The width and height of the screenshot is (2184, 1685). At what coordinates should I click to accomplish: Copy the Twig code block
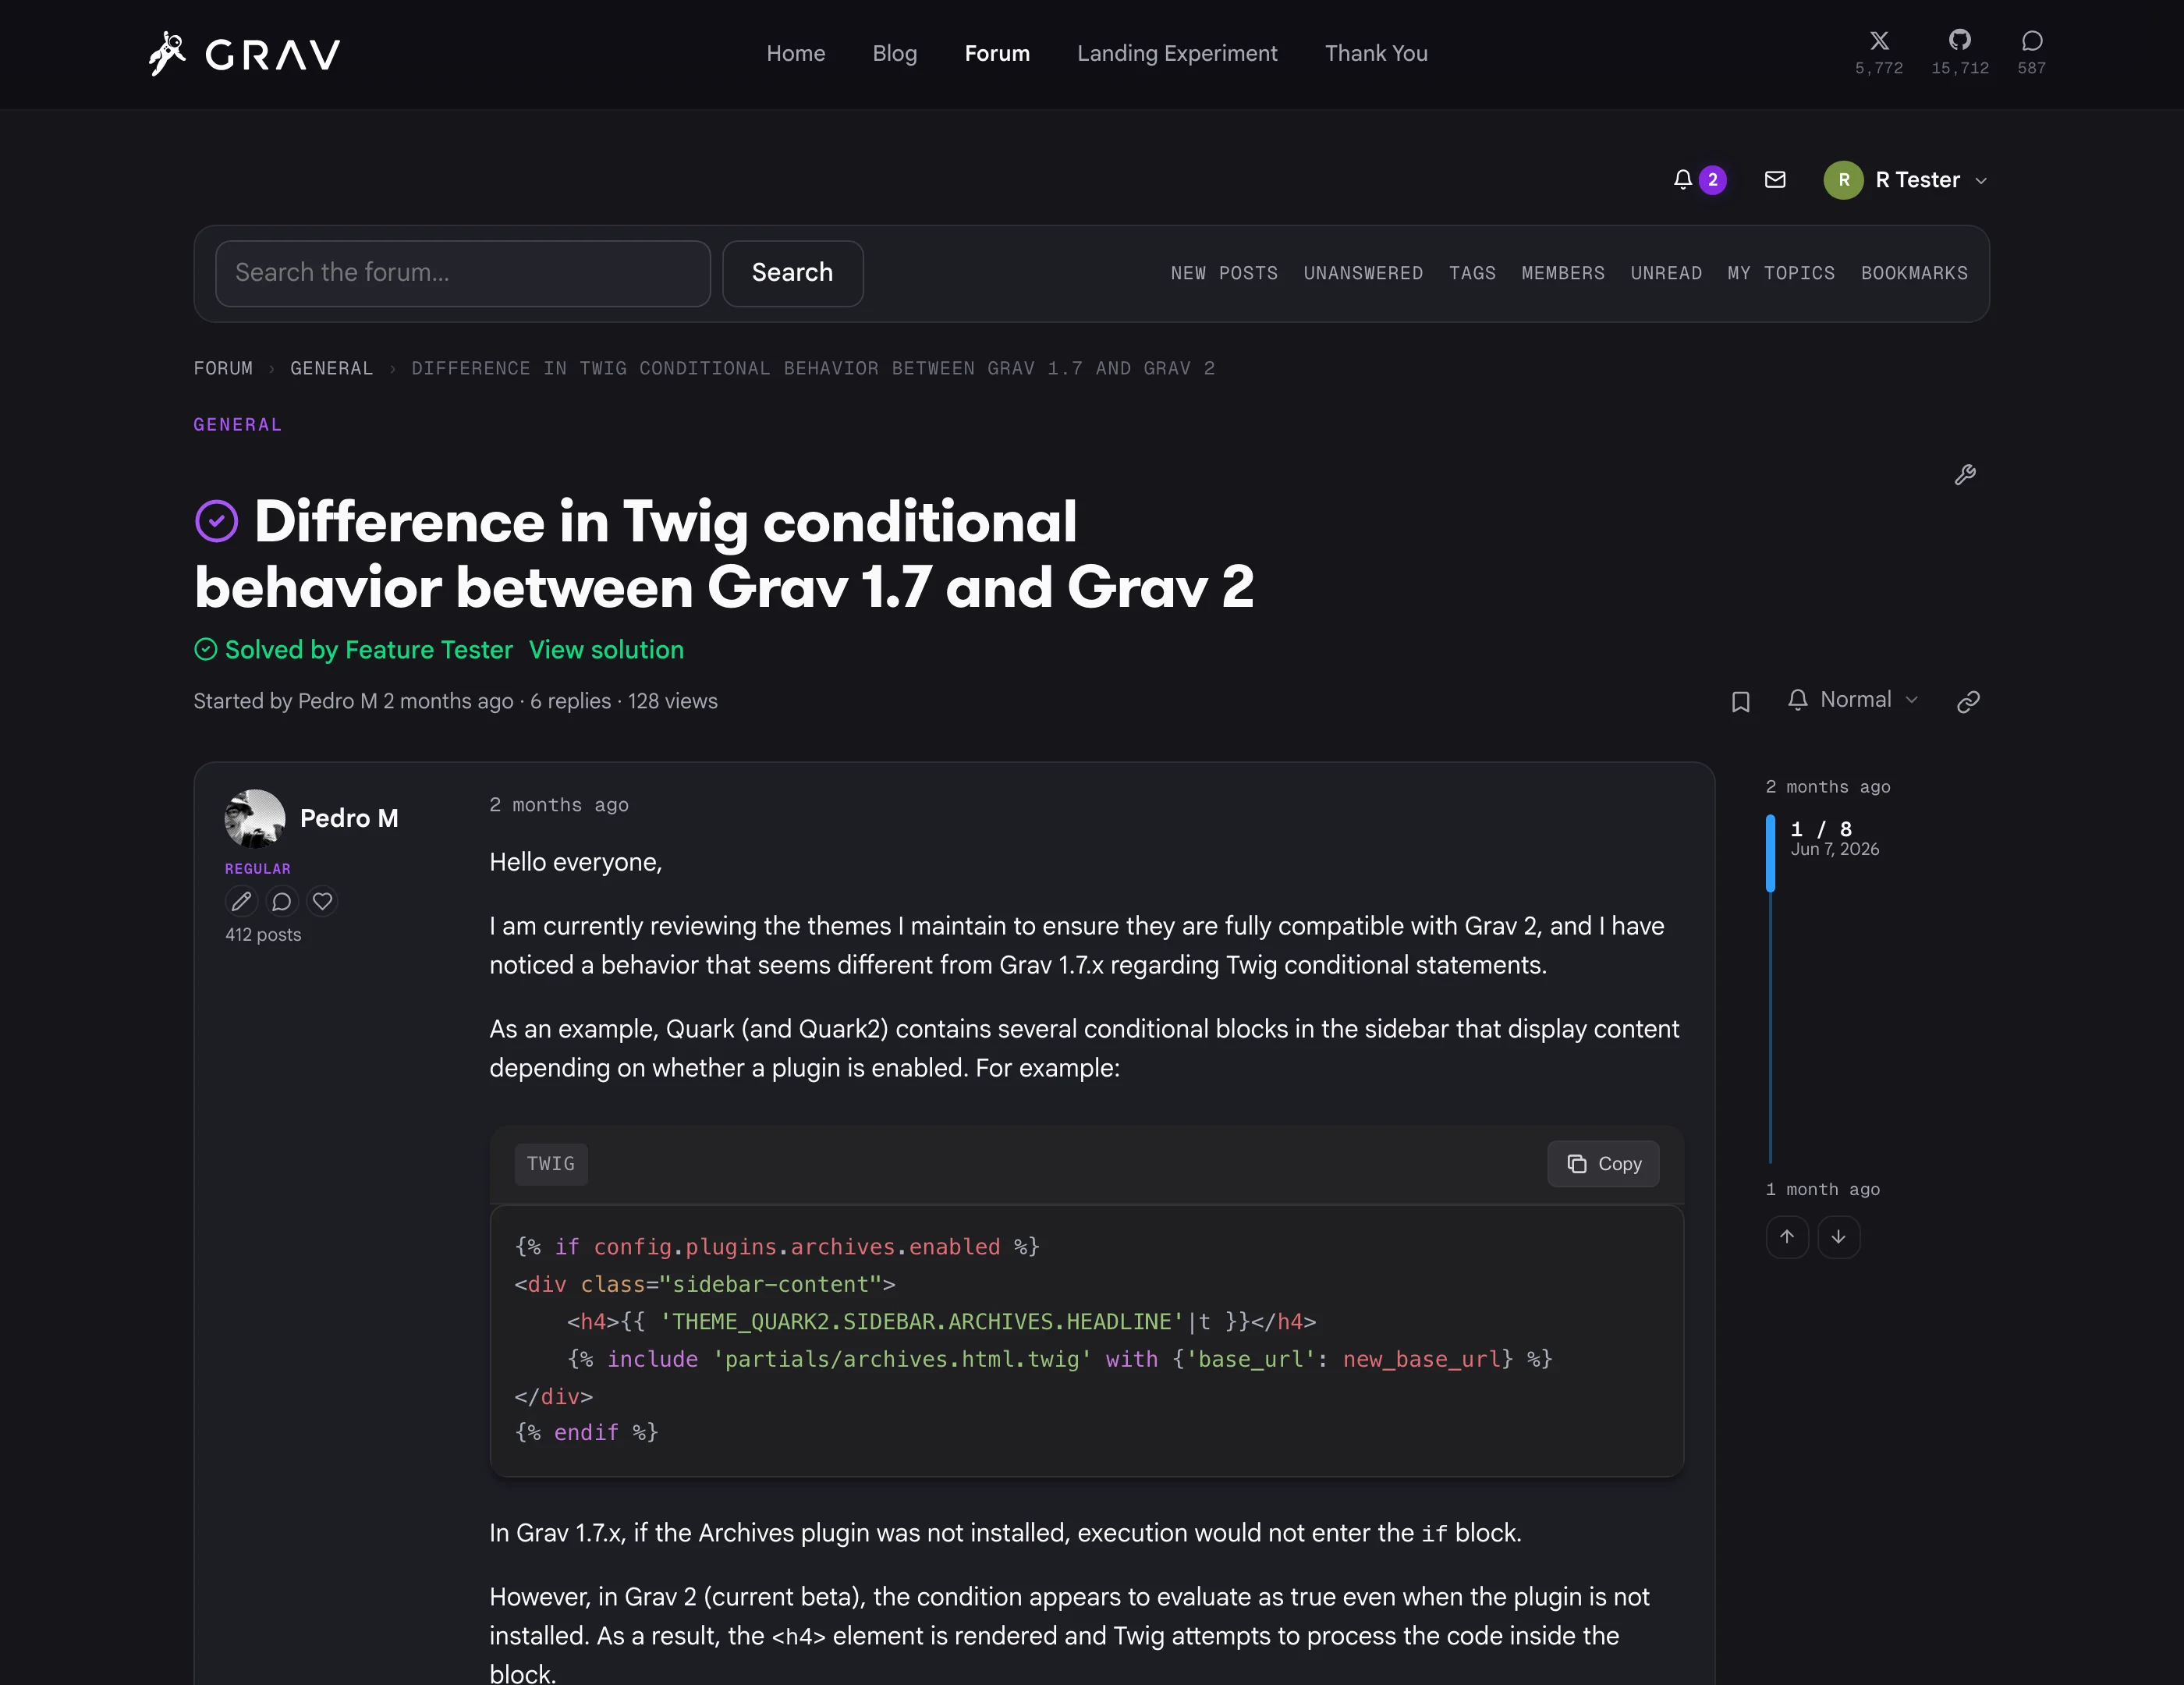click(1603, 1164)
